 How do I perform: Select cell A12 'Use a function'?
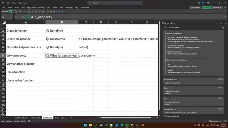click(x=26, y=72)
